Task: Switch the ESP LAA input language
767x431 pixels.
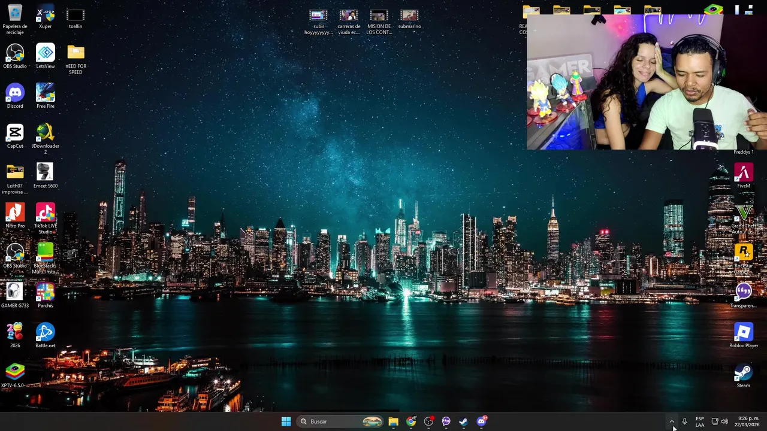Action: click(x=700, y=421)
